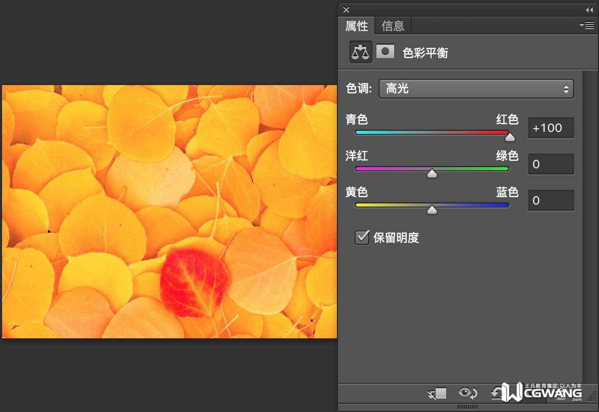Click the magenta-green value field

[x=551, y=164]
